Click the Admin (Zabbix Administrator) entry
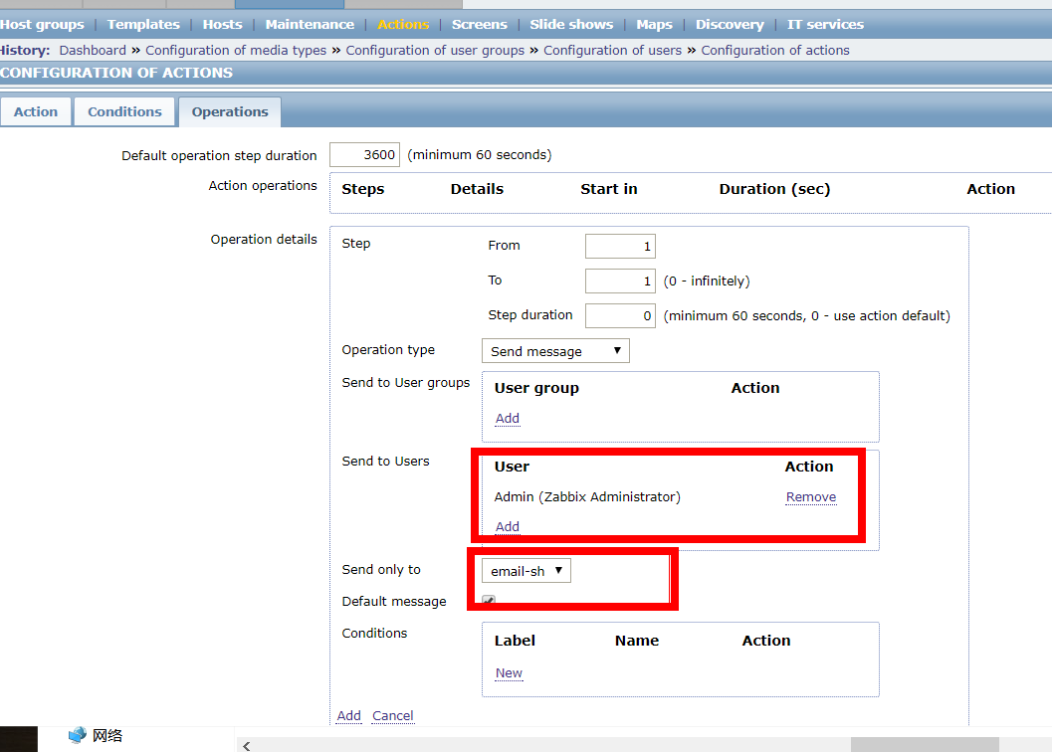The height and width of the screenshot is (752, 1052). point(587,497)
